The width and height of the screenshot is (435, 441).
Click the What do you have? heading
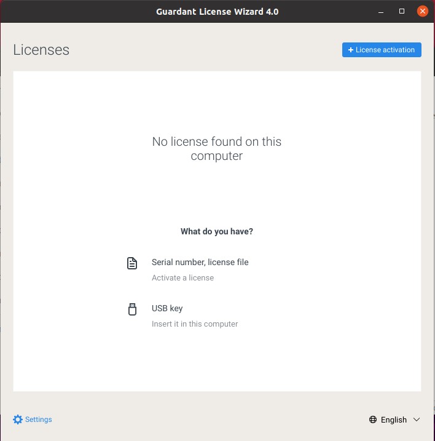coord(217,231)
